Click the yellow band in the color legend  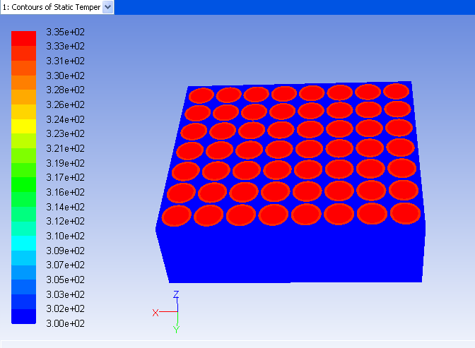click(23, 126)
